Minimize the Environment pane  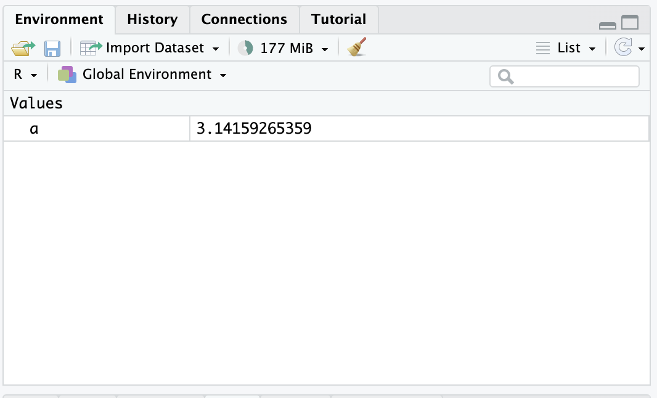(x=608, y=25)
